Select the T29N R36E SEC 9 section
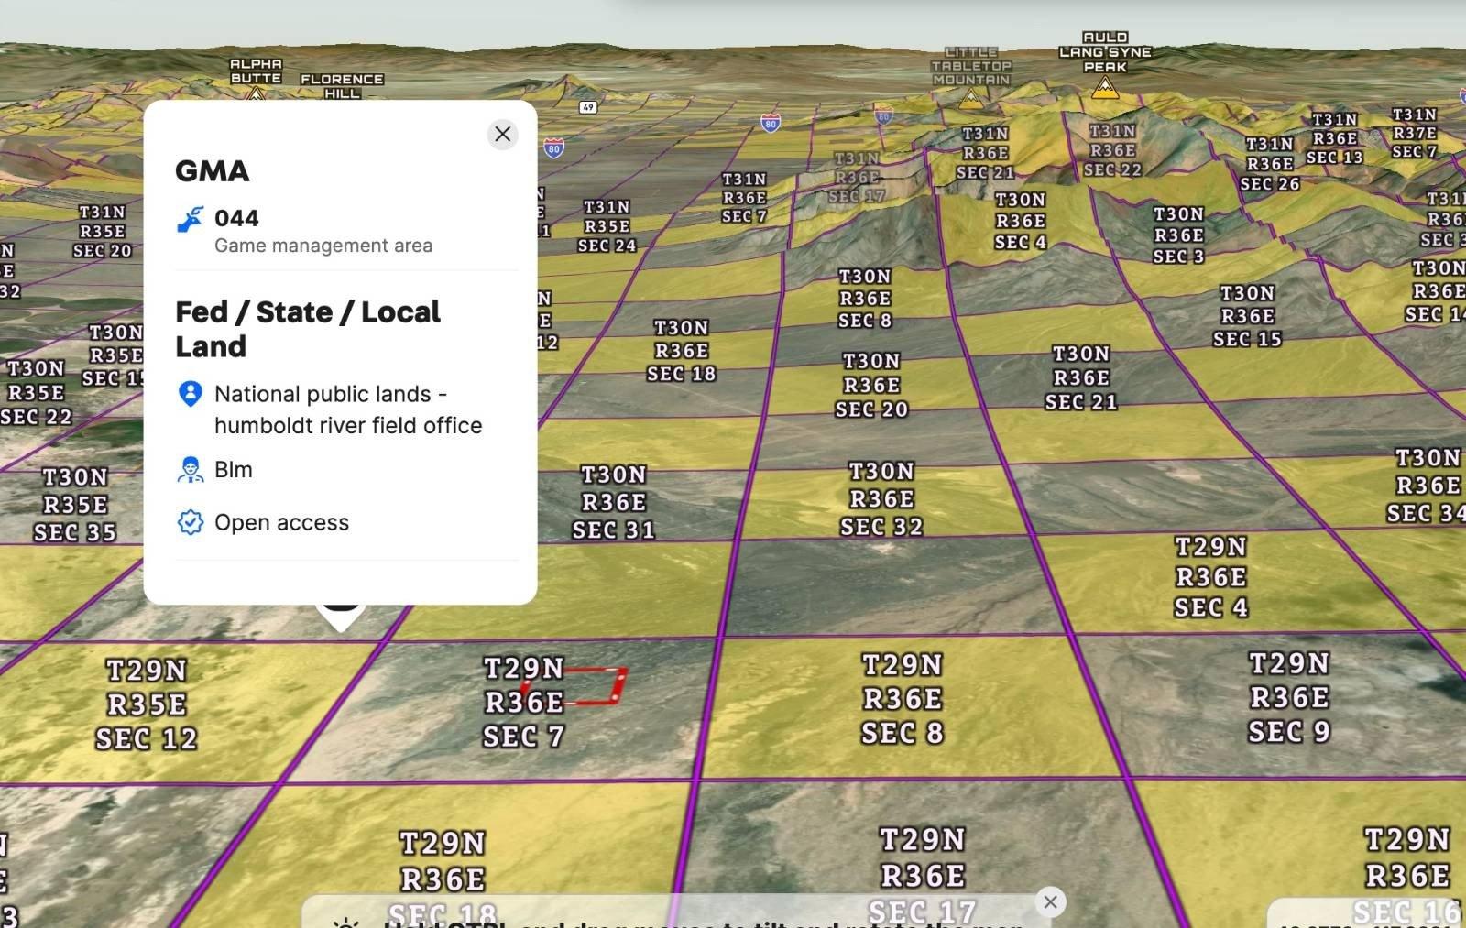 click(1289, 698)
